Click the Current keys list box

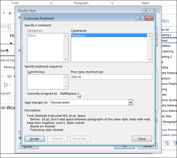pyautogui.click(x=48, y=82)
